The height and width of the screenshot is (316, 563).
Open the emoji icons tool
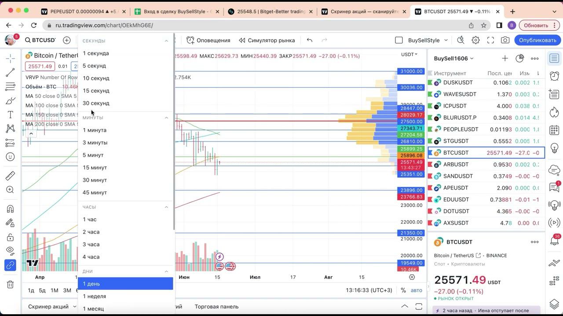pyautogui.click(x=11, y=157)
